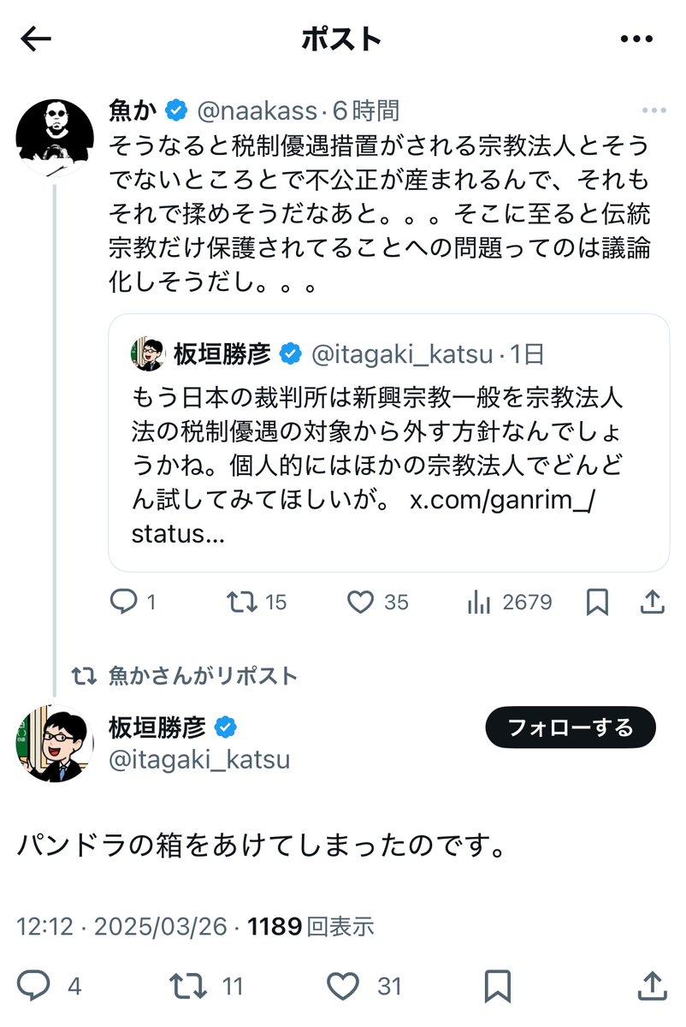Screen dimensions: 686x1027
Task: Share the main post
Action: click(653, 986)
